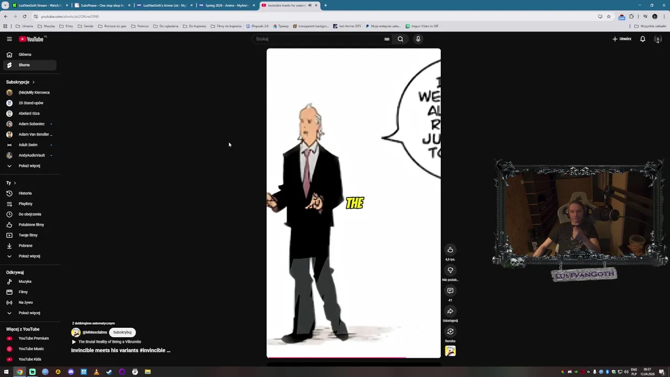Expand Pokaż więcej under subscriptions
The width and height of the screenshot is (670, 377).
(30, 166)
